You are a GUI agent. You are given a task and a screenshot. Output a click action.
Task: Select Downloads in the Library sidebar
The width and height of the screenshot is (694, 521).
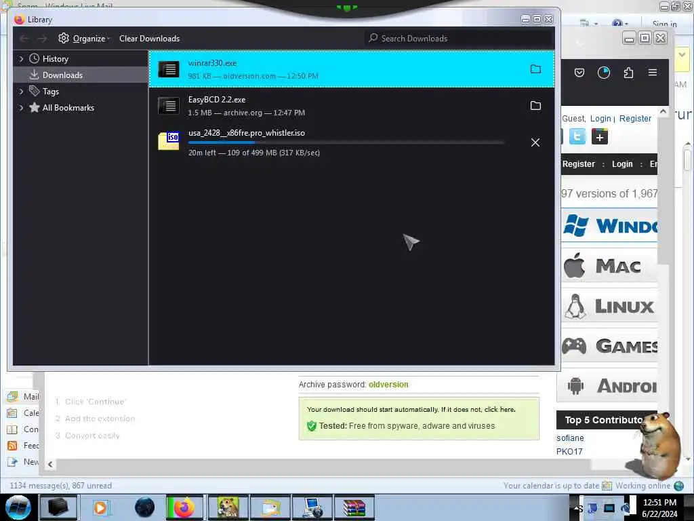[x=81, y=75]
